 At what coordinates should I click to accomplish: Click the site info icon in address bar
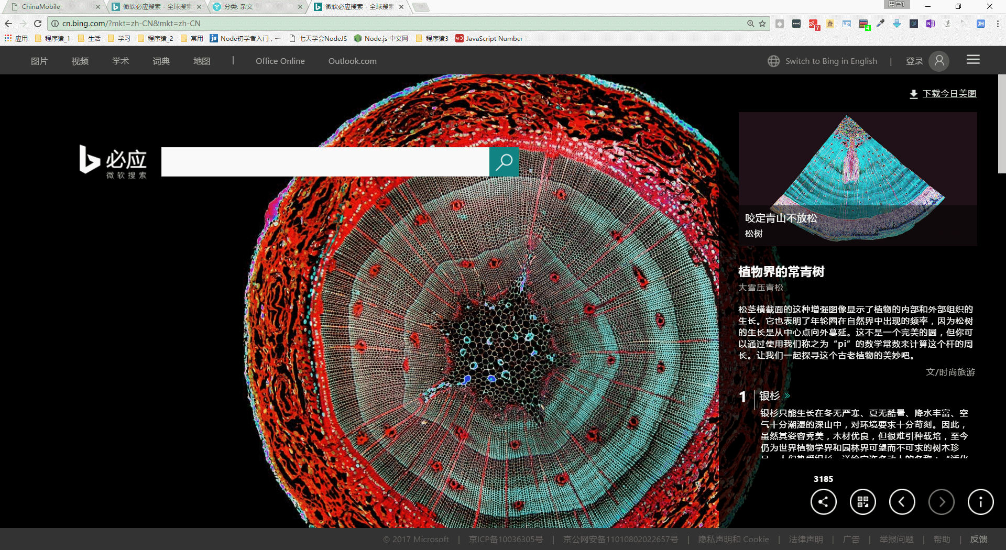(x=54, y=24)
